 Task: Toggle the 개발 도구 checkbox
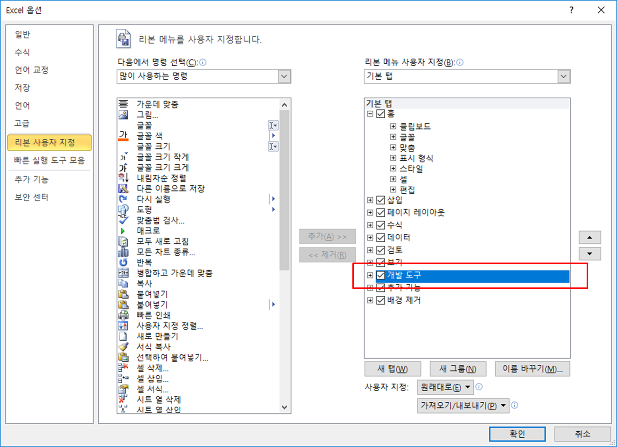pyautogui.click(x=381, y=275)
